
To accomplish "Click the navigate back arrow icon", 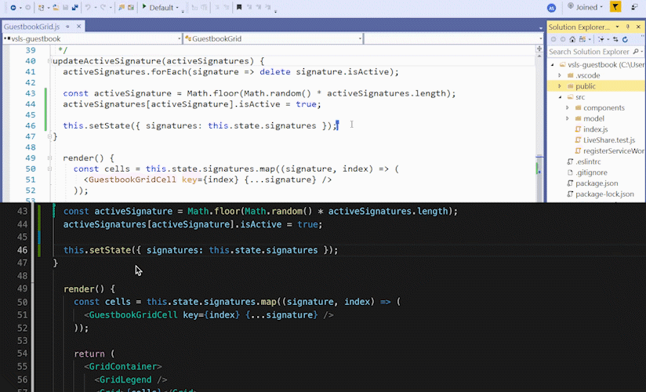I will point(15,7).
